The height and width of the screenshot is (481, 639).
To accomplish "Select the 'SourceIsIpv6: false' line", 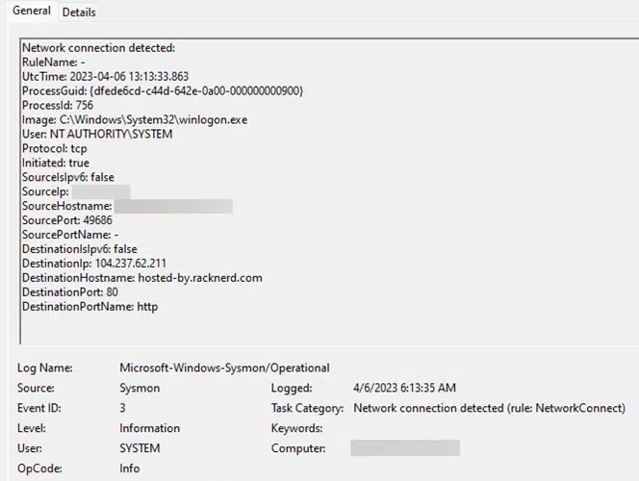I will (x=68, y=177).
